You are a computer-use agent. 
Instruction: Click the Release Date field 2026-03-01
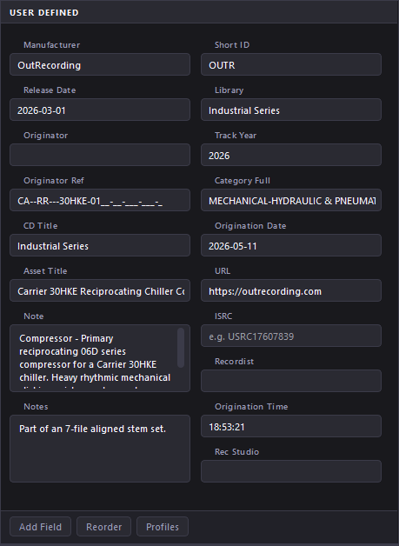click(x=100, y=110)
